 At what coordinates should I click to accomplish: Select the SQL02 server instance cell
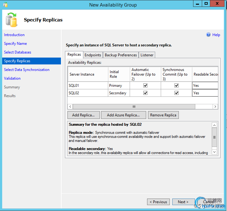(x=88, y=93)
